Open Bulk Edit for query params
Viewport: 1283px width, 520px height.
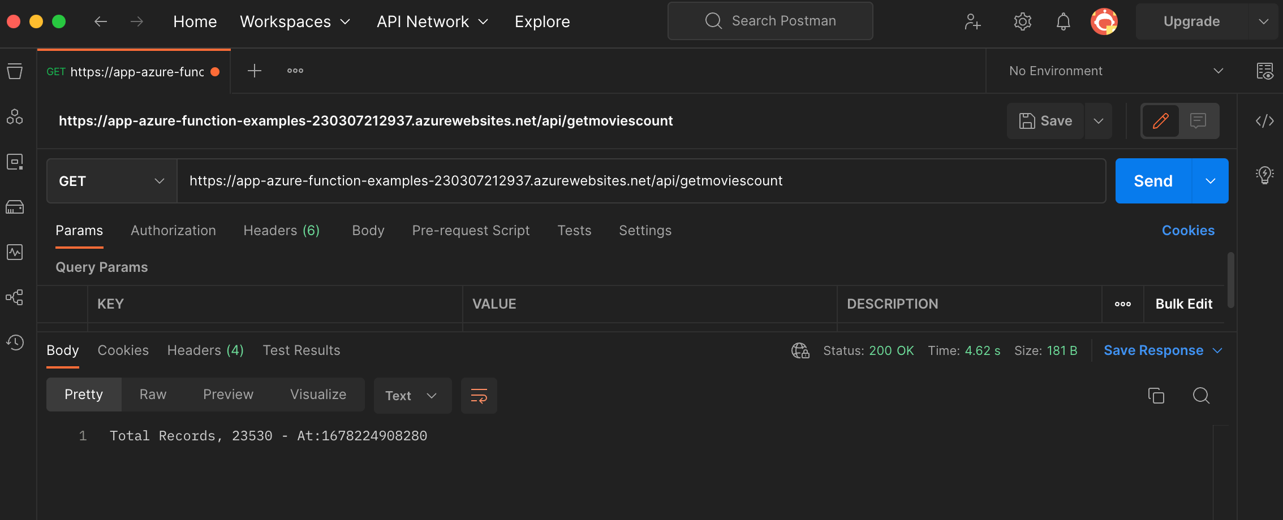[1182, 304]
